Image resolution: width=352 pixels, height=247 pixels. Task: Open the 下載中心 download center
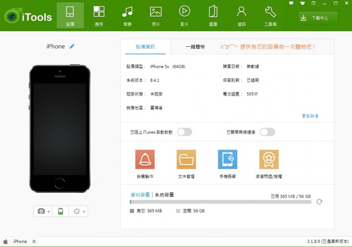(x=318, y=18)
